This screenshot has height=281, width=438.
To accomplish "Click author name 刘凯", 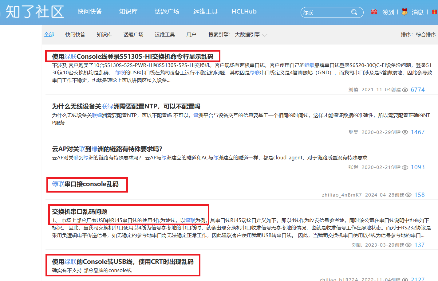I will [357, 245].
